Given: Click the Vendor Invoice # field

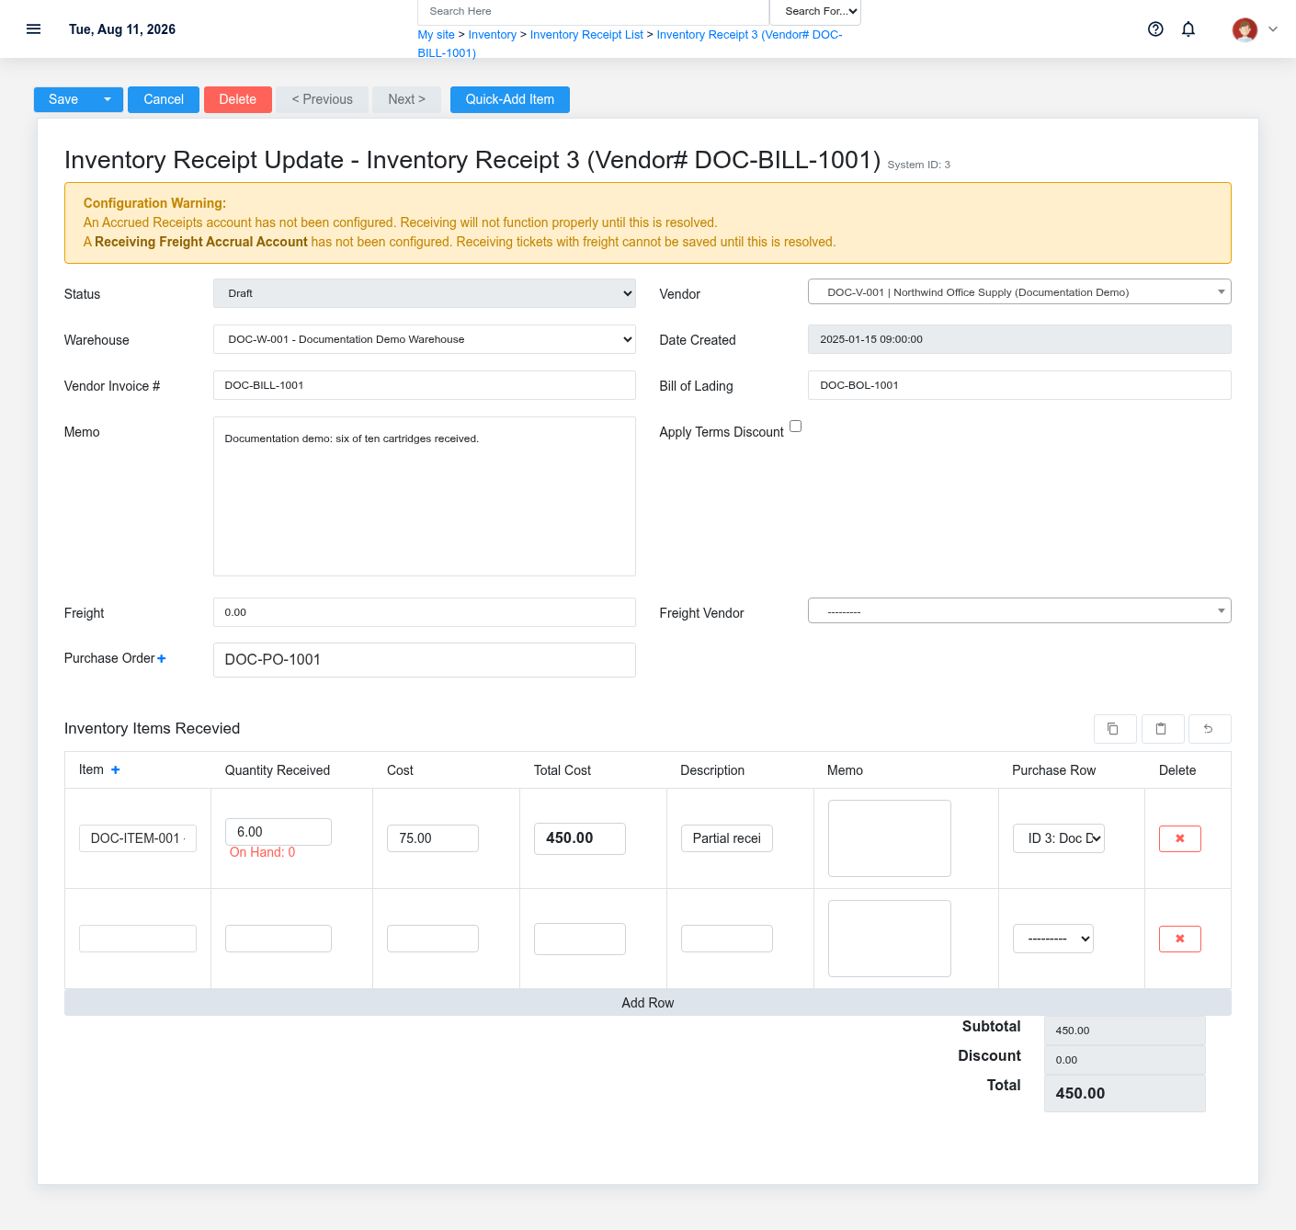Looking at the screenshot, I should pos(425,385).
